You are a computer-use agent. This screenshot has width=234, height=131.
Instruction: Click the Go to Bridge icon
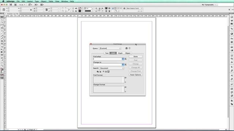(x=15, y=5)
